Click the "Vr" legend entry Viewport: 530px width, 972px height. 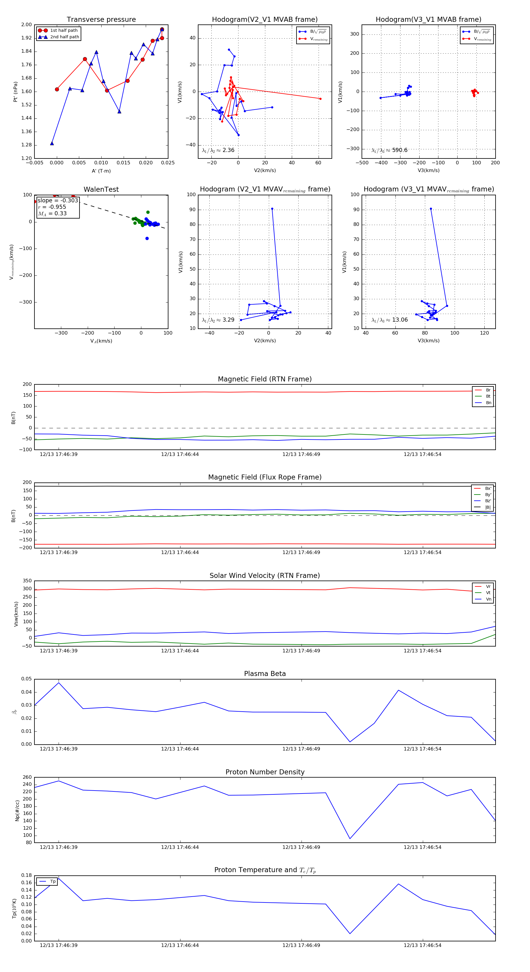tap(483, 586)
